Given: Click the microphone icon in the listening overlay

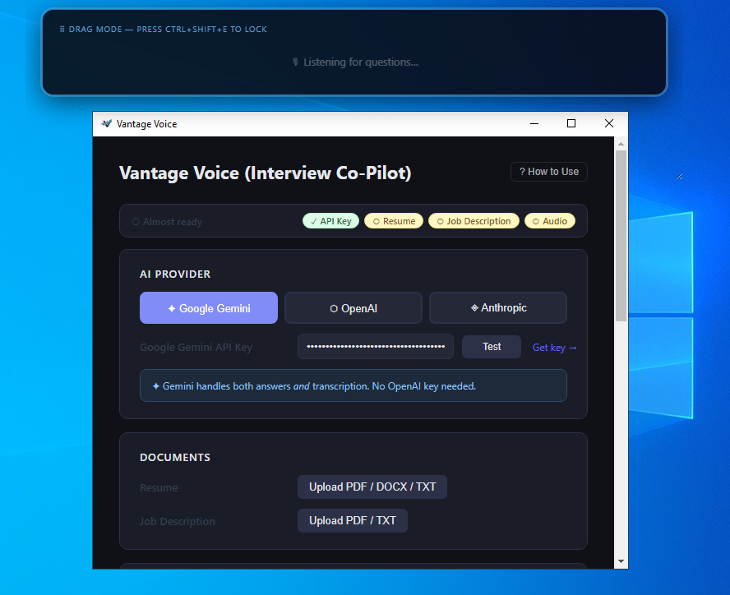Looking at the screenshot, I should click(295, 62).
